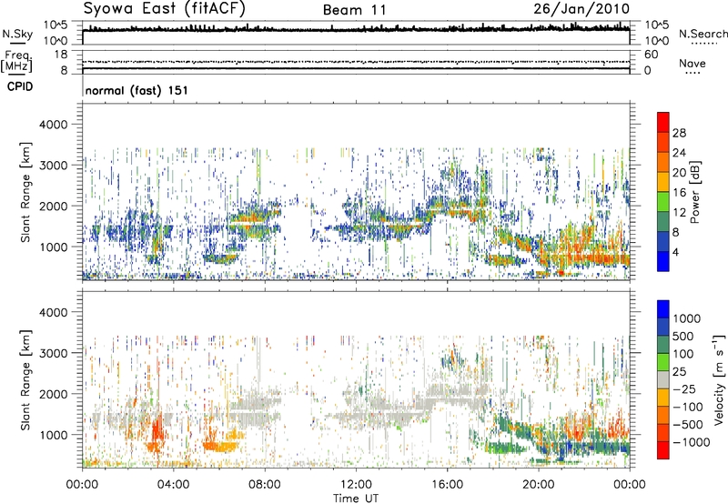
Task: Select the "08:00" time tick label
Action: tap(265, 485)
